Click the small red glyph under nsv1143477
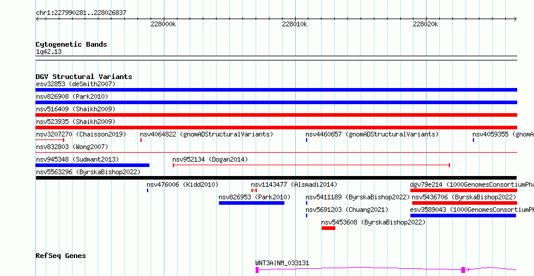The image size is (534, 276). (254, 190)
